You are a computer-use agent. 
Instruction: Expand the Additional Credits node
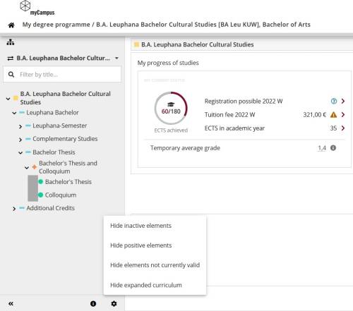14,209
